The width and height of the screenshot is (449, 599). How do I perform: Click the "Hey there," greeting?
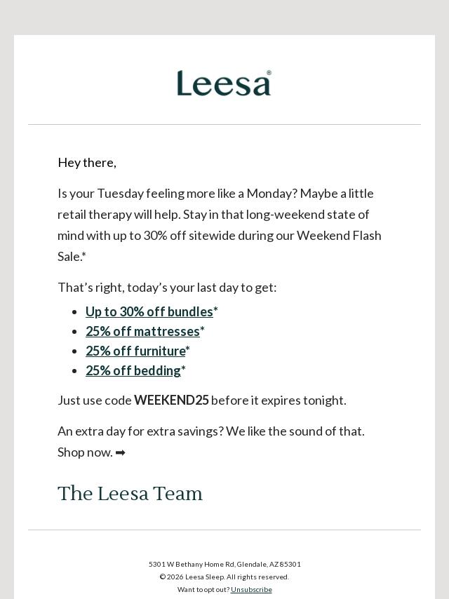click(x=87, y=163)
